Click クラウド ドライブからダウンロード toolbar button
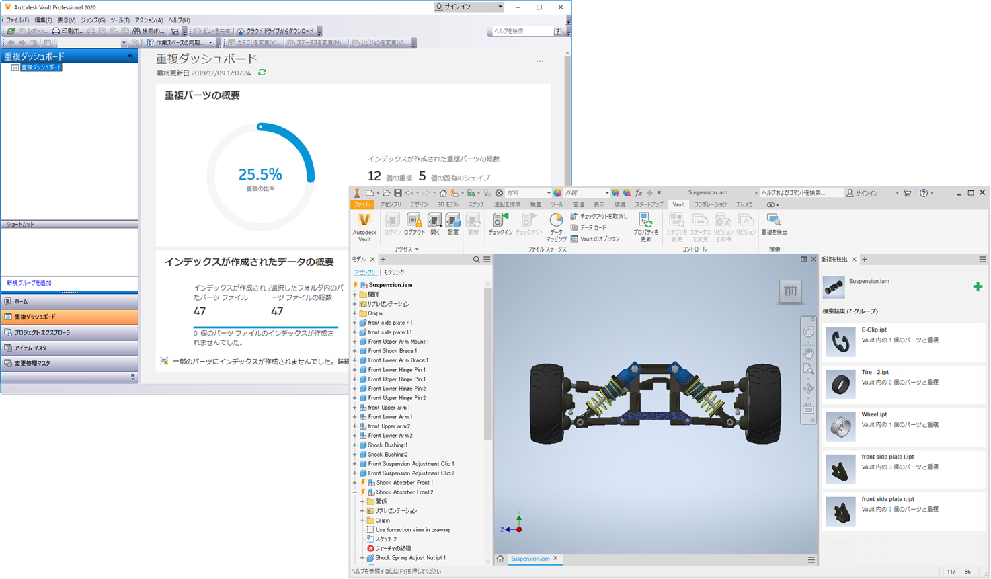The height and width of the screenshot is (579, 991). [x=276, y=31]
